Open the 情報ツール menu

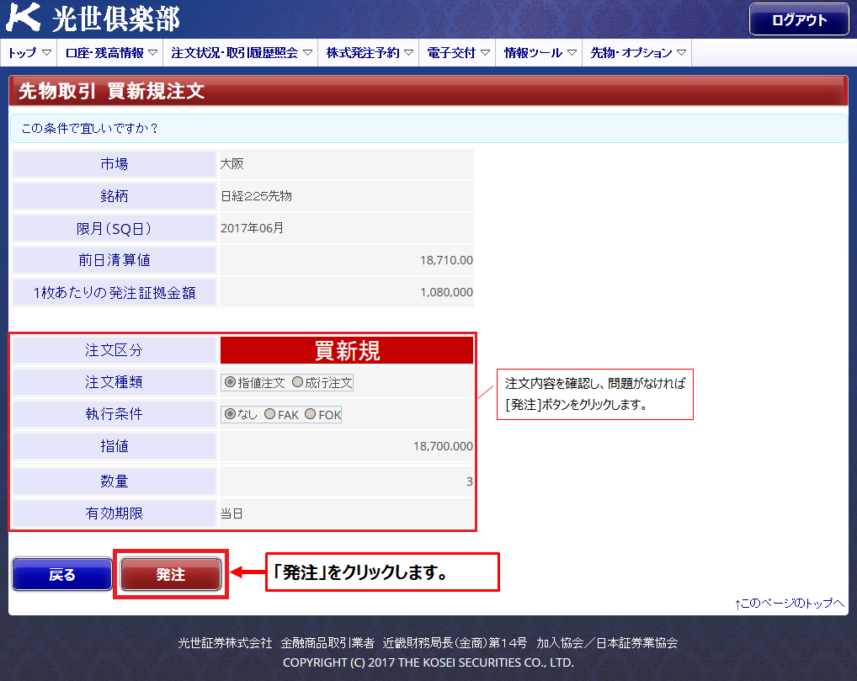tap(540, 52)
